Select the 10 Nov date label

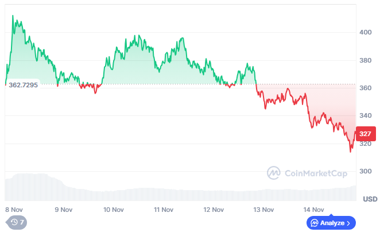coord(114,210)
